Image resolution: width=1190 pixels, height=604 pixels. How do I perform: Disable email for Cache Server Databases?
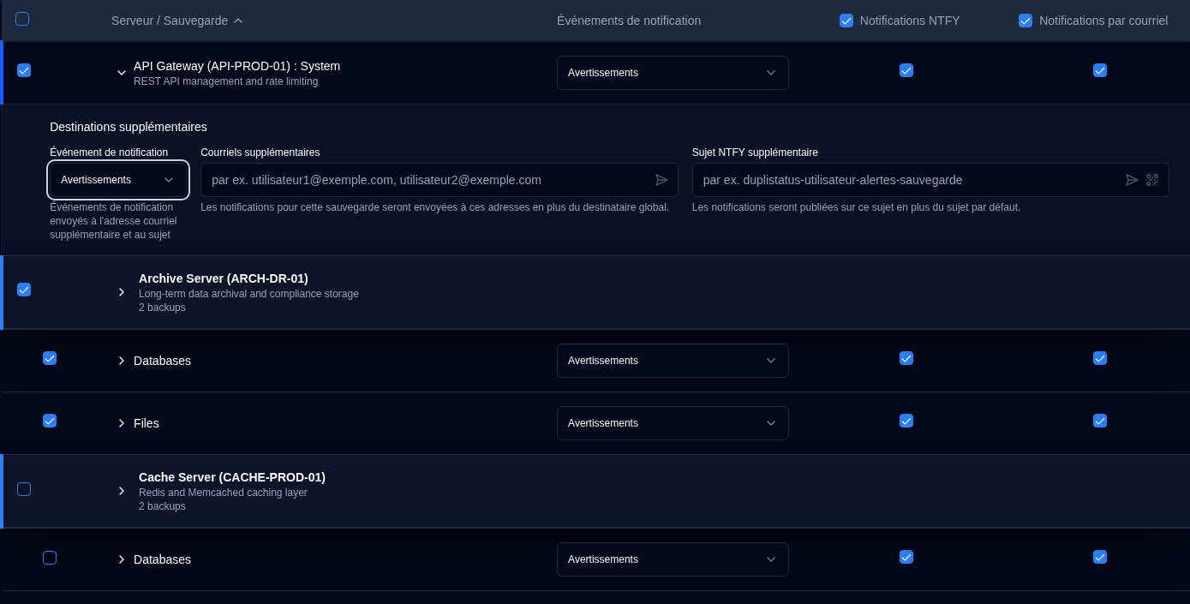(x=1100, y=557)
